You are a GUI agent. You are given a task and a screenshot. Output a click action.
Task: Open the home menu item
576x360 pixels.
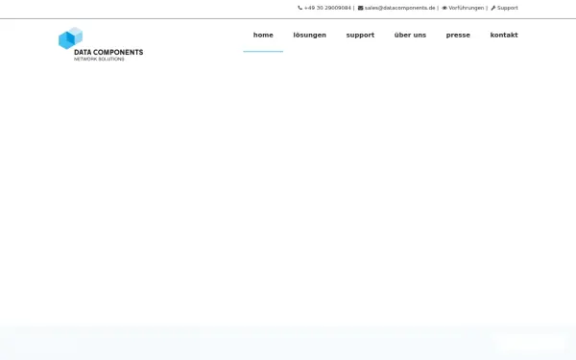(x=263, y=35)
